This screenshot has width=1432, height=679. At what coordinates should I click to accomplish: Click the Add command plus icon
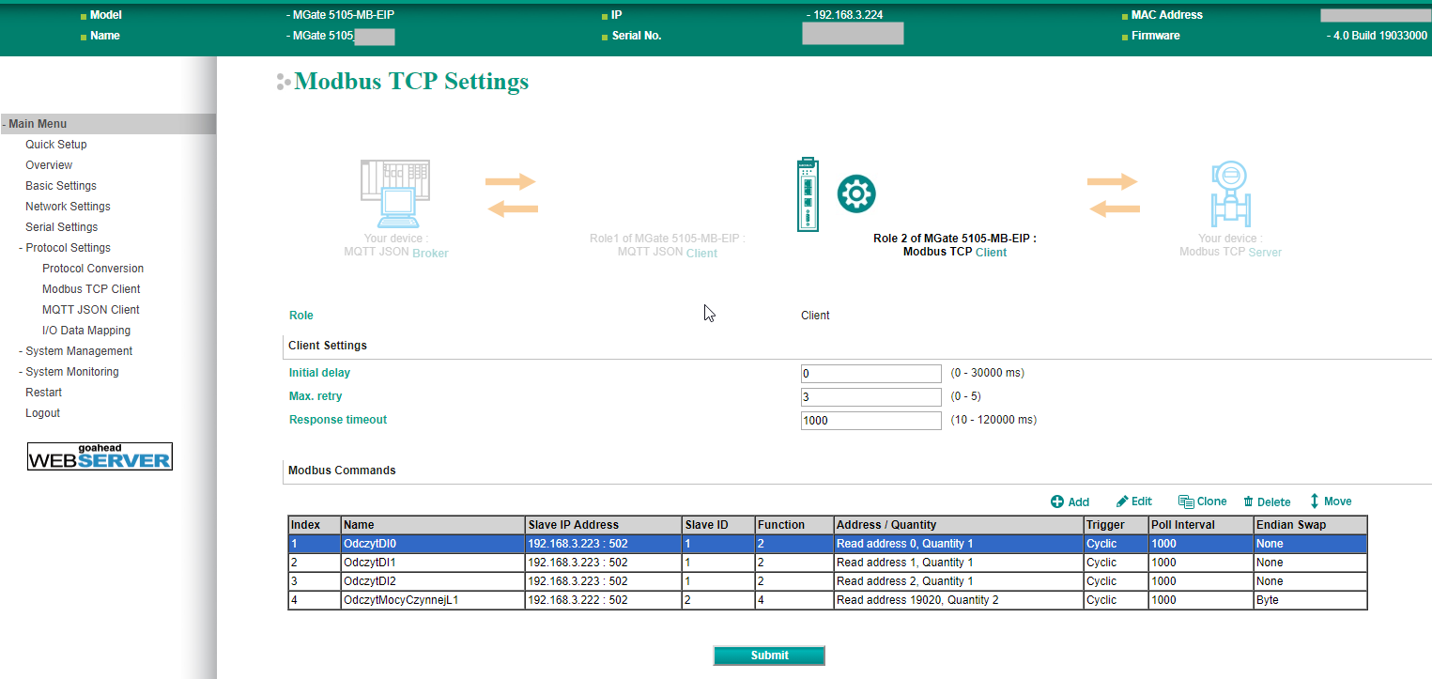pos(1056,502)
